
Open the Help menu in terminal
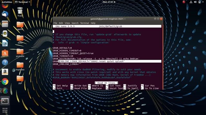click(x=93, y=23)
